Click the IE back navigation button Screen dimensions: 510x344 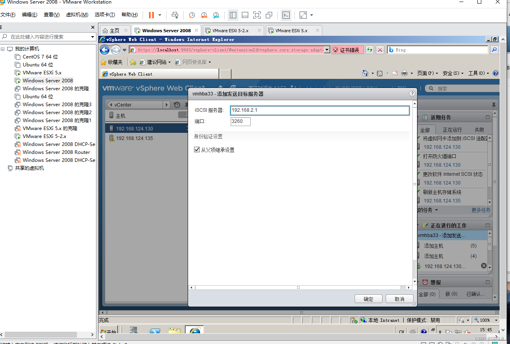click(104, 50)
